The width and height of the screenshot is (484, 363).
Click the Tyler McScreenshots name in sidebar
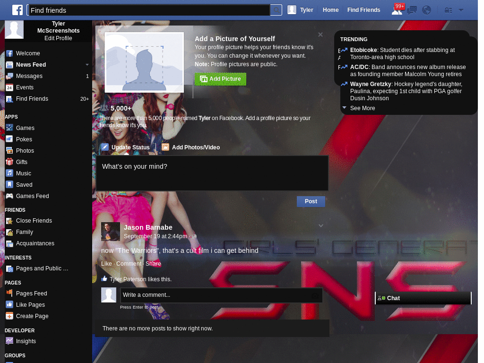click(58, 27)
